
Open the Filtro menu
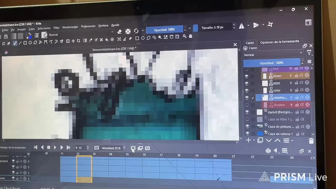[56, 28]
